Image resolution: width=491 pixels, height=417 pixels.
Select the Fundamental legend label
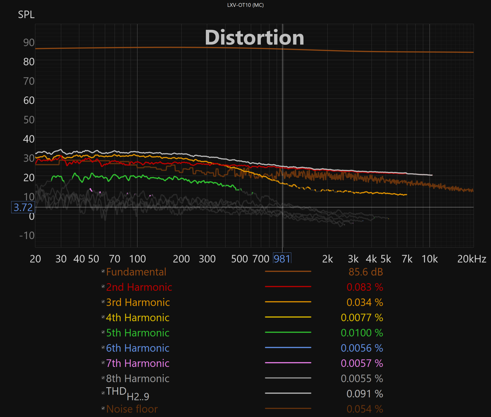pyautogui.click(x=136, y=272)
